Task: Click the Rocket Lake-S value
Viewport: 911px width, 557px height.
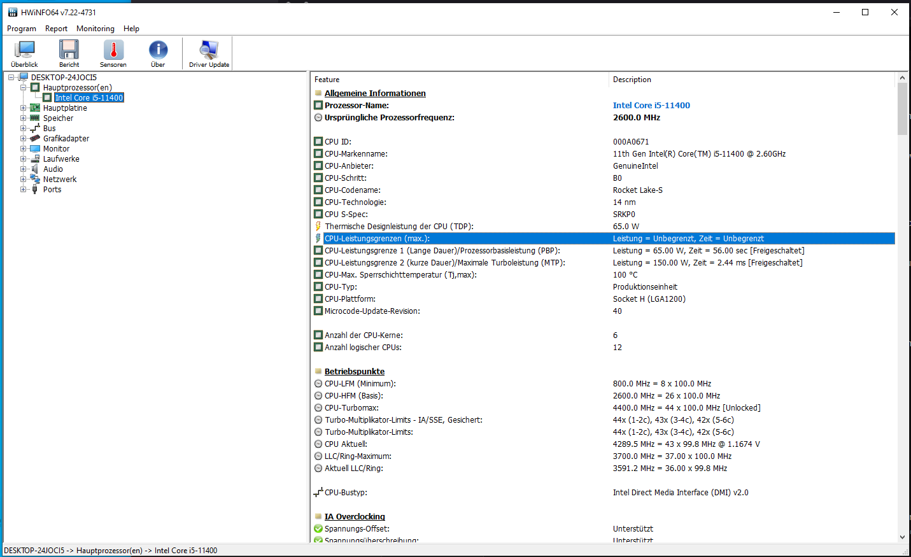Action: coord(638,190)
